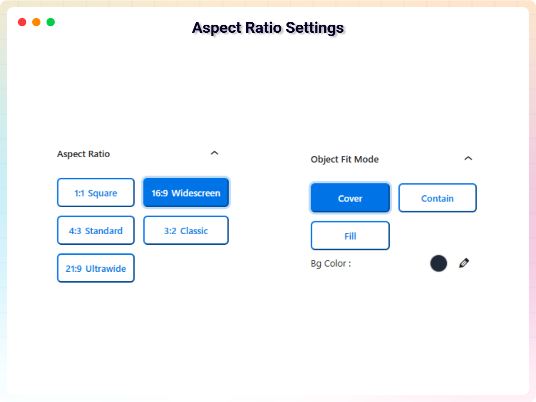
Task: Select the 4:3 Standard aspect ratio
Action: point(96,230)
